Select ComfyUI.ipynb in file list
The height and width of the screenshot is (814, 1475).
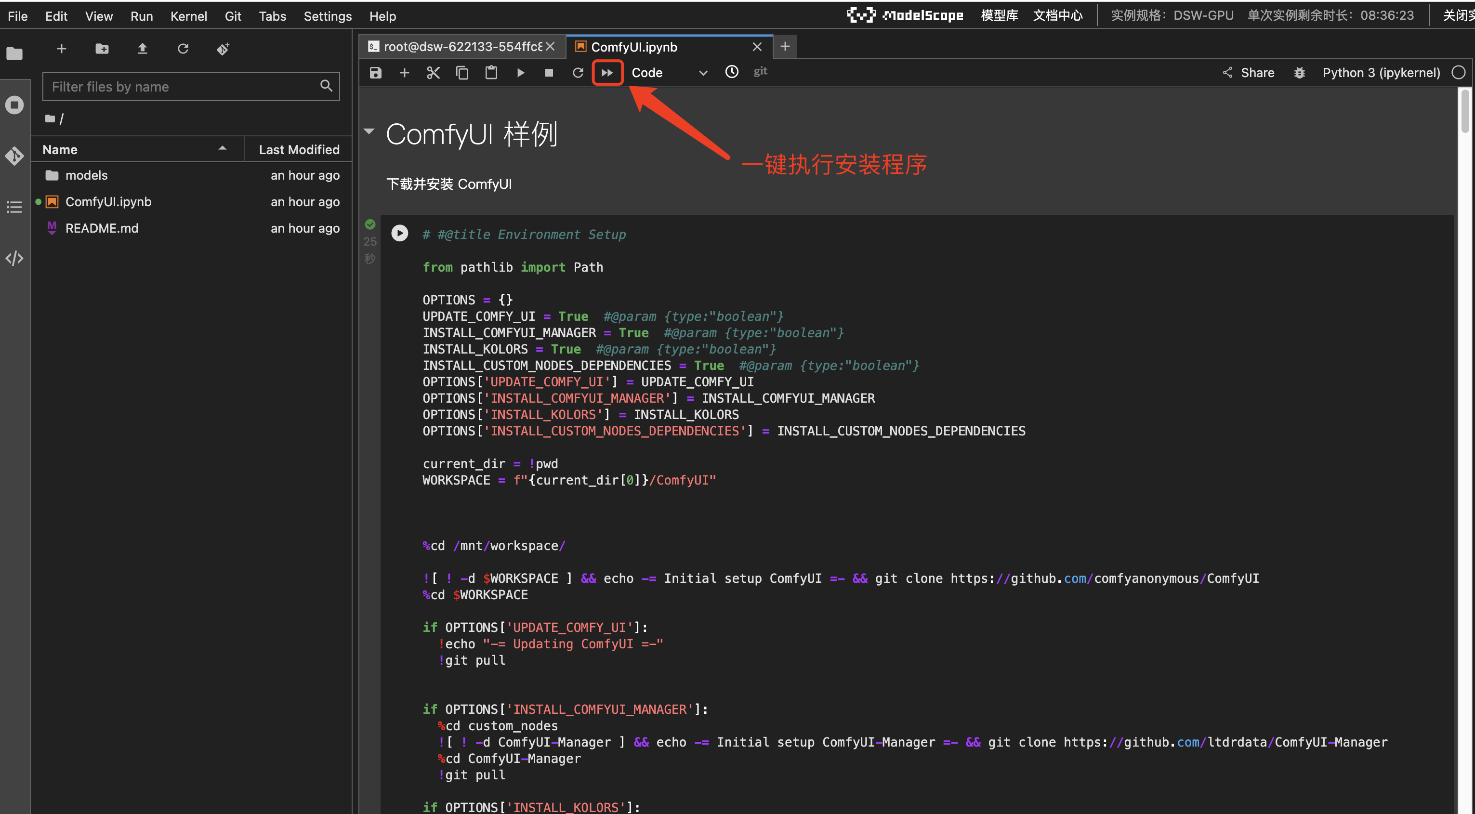pos(191,201)
